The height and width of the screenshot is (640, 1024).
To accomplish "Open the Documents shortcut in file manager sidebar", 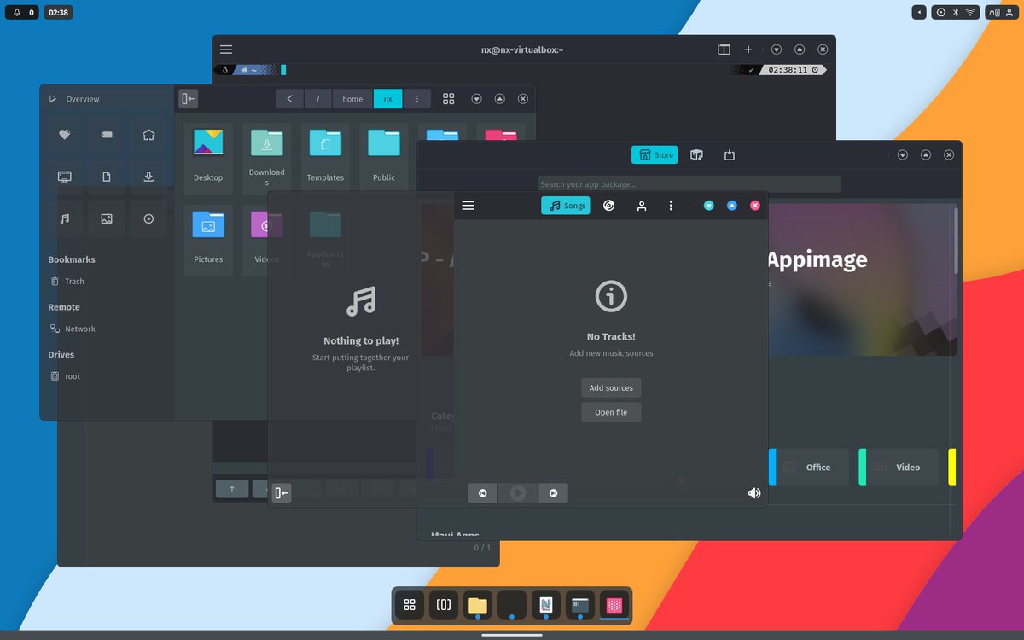I will point(107,177).
